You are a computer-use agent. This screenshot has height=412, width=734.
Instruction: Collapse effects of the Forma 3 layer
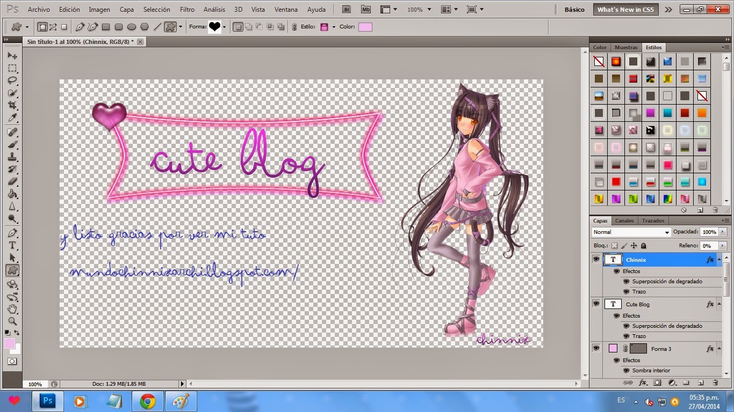(719, 349)
